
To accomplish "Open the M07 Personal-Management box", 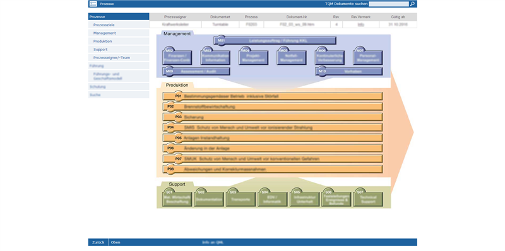I will click(368, 57).
